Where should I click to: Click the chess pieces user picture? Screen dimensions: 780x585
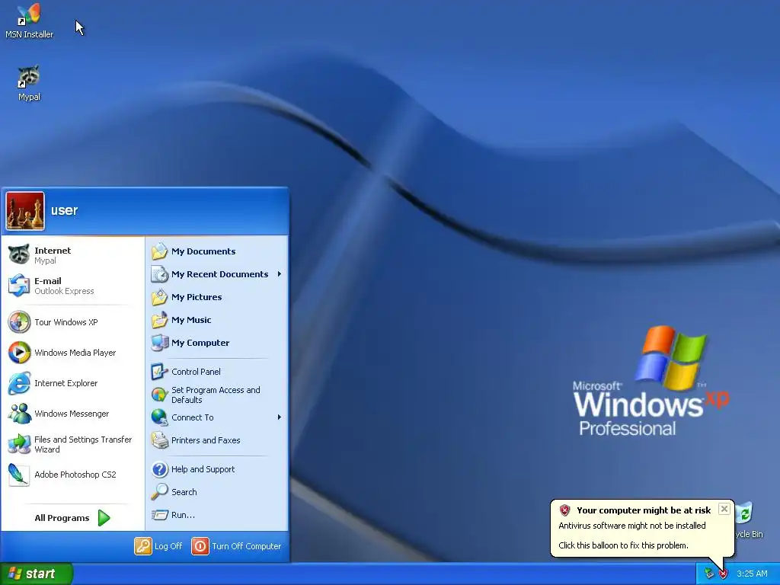tap(25, 211)
